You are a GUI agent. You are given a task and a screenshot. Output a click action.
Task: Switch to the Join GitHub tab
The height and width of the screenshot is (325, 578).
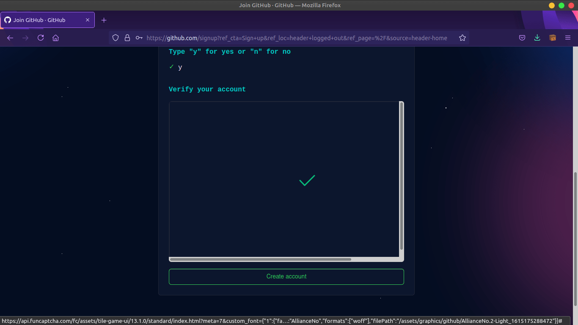pyautogui.click(x=47, y=19)
